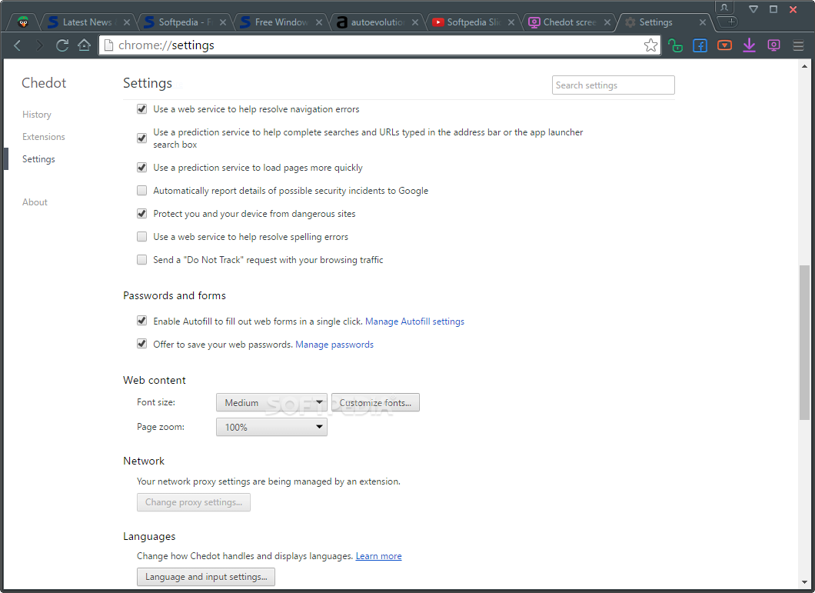Open the Page zoom 100% dropdown

(271, 427)
